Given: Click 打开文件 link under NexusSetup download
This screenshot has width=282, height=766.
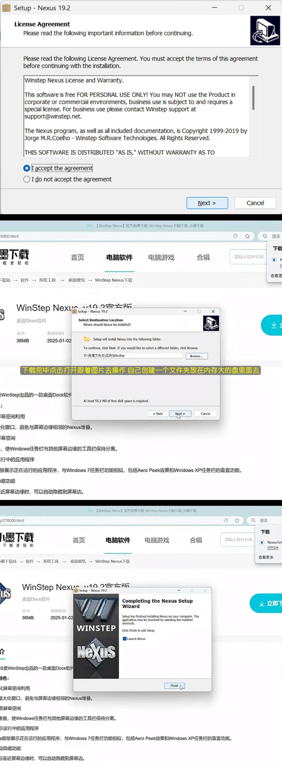Looking at the screenshot, I should tap(273, 547).
